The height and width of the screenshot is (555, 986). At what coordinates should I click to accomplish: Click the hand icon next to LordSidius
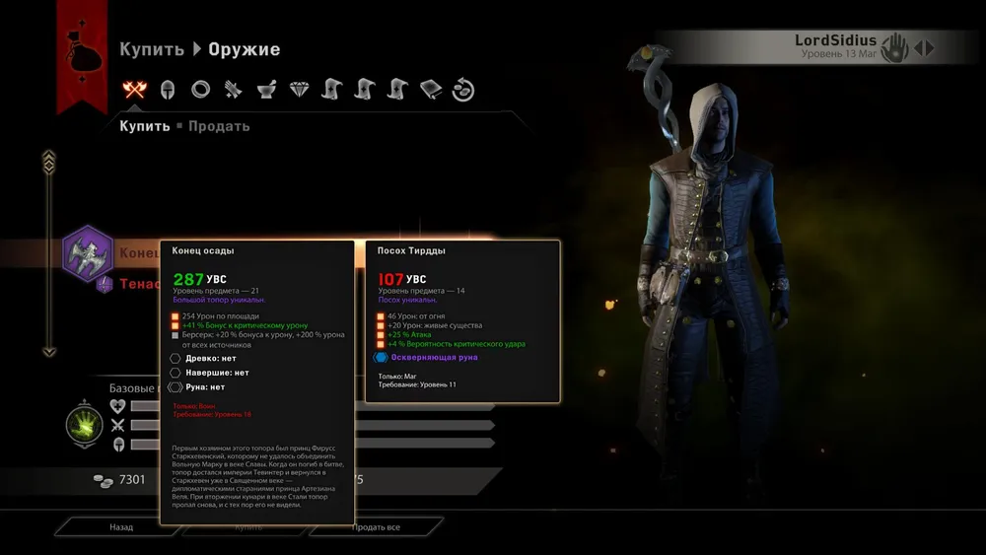(x=894, y=47)
